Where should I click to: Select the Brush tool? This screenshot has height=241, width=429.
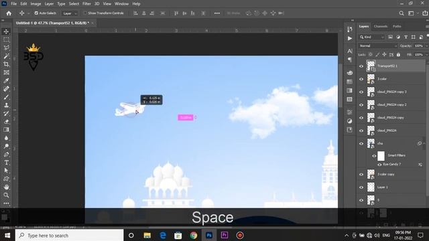[6, 97]
